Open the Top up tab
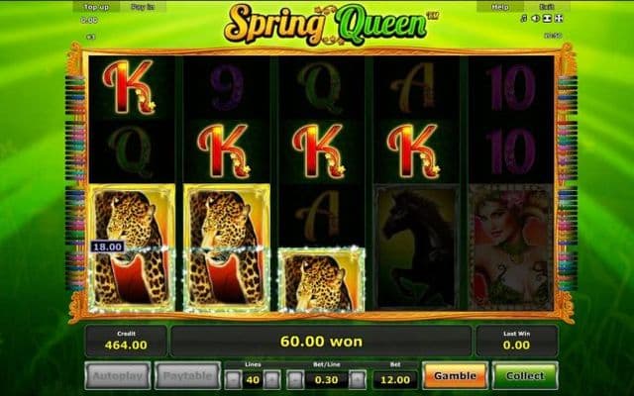The height and width of the screenshot is (396, 634). coord(96,7)
